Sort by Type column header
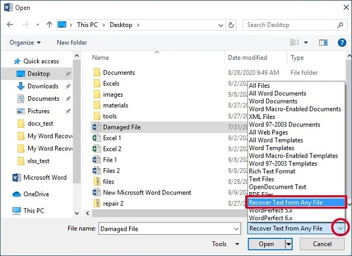The image size is (352, 256). tap(297, 57)
